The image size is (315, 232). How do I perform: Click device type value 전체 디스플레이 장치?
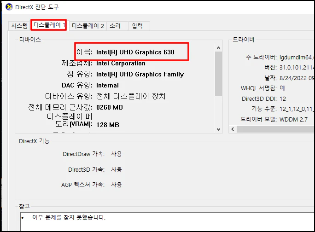(131, 96)
